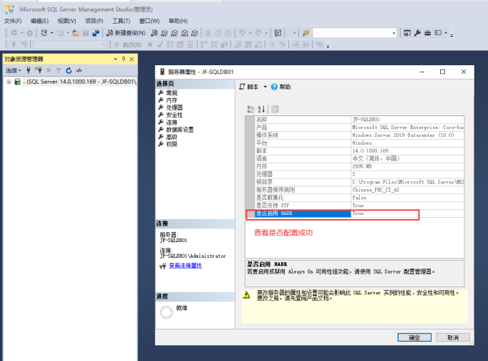Click the 确定 button
488x361 pixels.
pyautogui.click(x=414, y=337)
